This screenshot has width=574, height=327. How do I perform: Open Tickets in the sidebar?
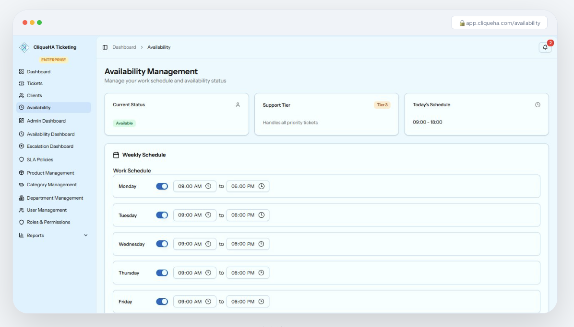coord(35,83)
